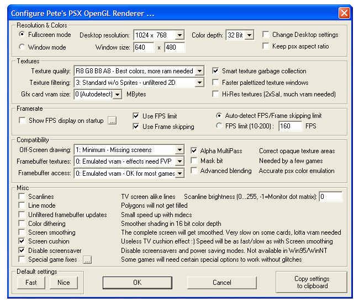Image resolution: width=359 pixels, height=303 pixels.
Task: Choose the FPS limit (10-200) radio option
Action: click(x=219, y=126)
